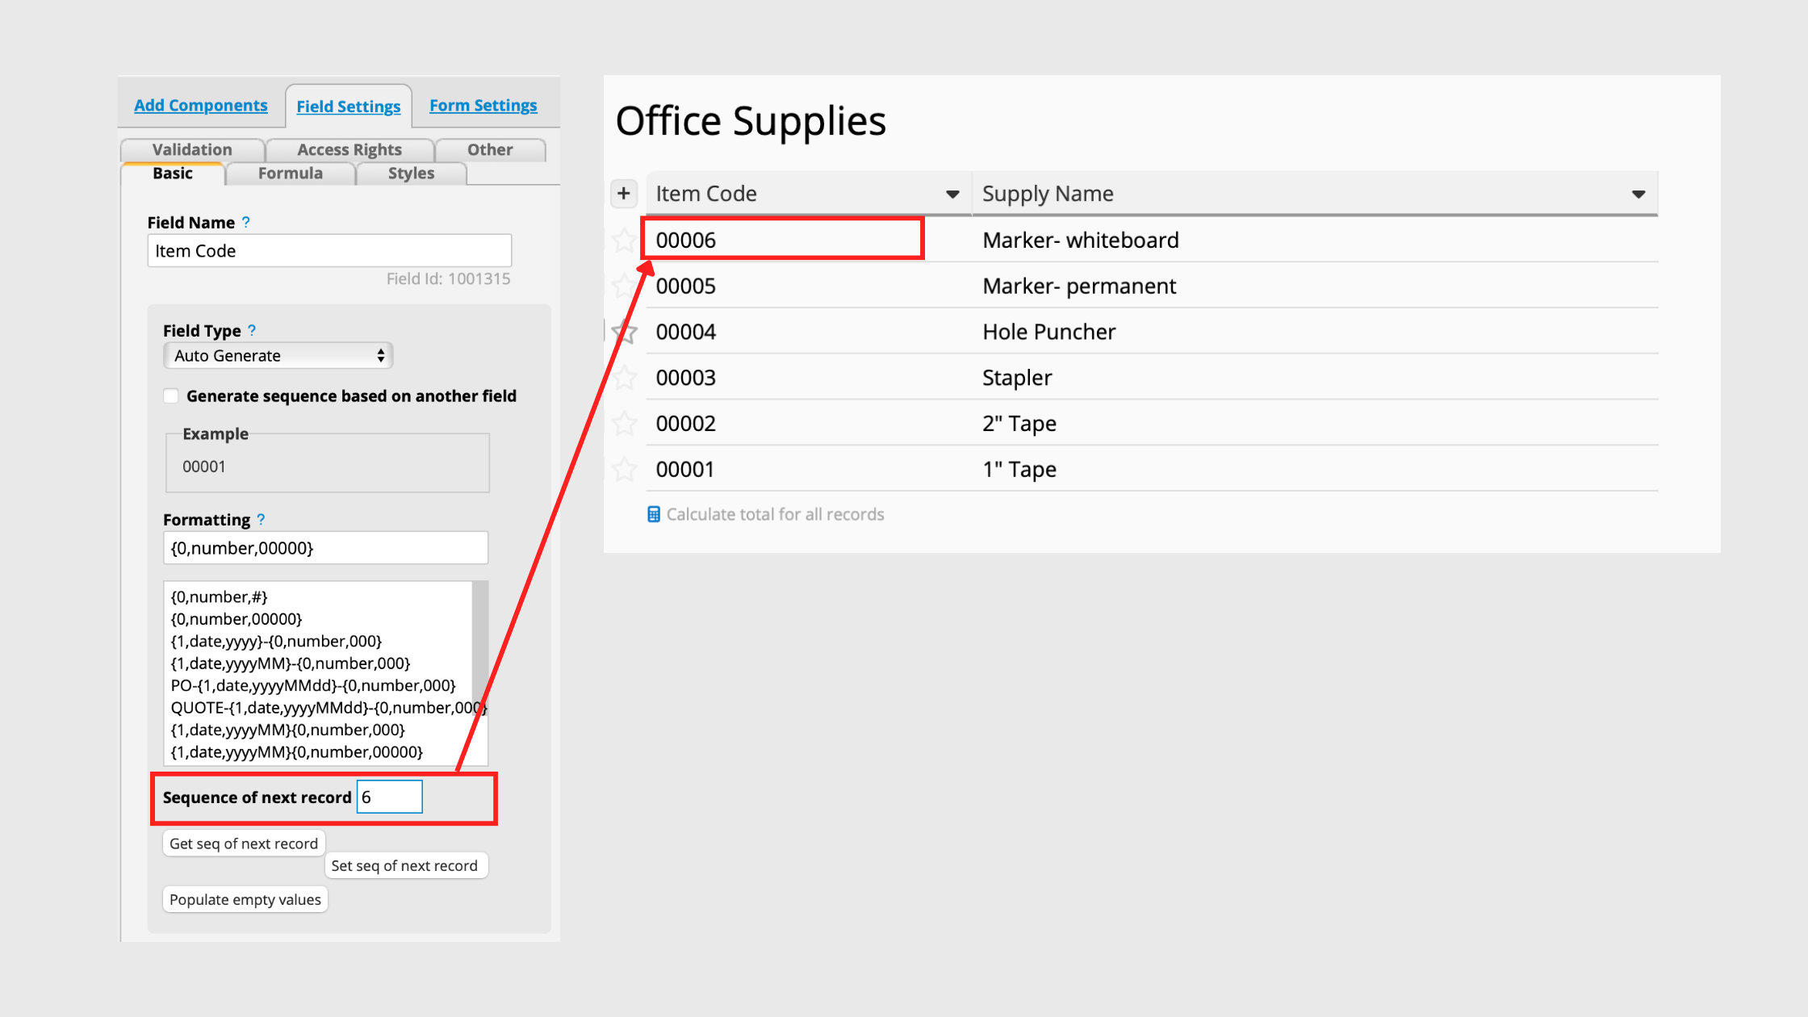Open the Field Type Auto Generate dropdown
The width and height of the screenshot is (1808, 1017).
click(278, 356)
